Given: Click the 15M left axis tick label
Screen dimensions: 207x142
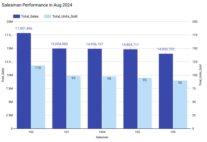Looking at the screenshot, I should [x=10, y=48].
